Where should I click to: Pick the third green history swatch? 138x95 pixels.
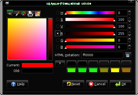coord(93,70)
